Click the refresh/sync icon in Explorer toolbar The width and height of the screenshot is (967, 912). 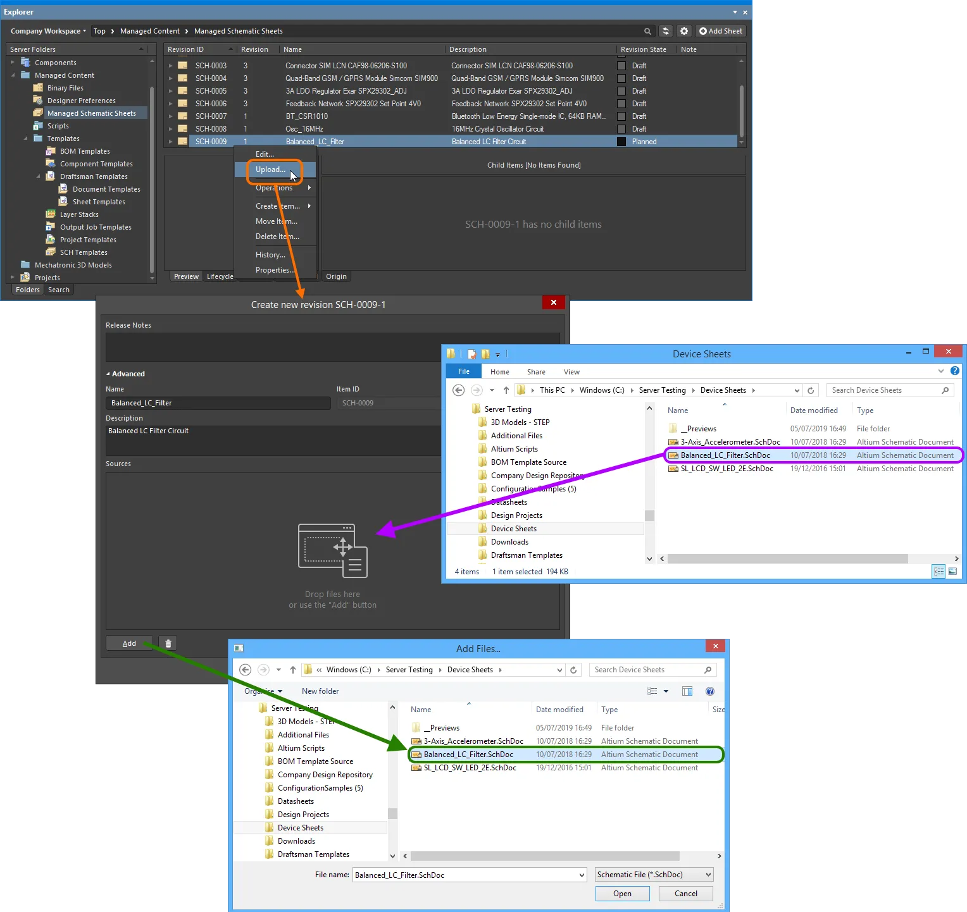pyautogui.click(x=666, y=31)
